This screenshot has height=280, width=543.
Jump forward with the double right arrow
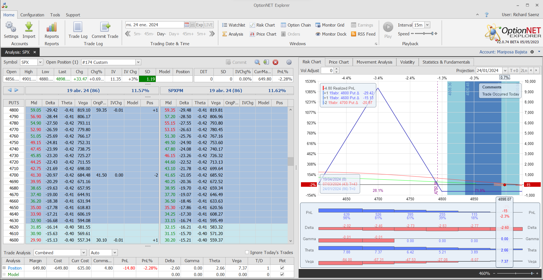tap(212, 34)
